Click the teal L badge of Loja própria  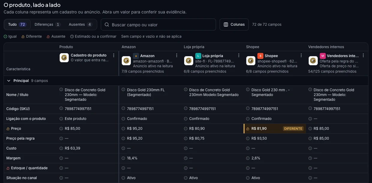pyautogui.click(x=198, y=56)
